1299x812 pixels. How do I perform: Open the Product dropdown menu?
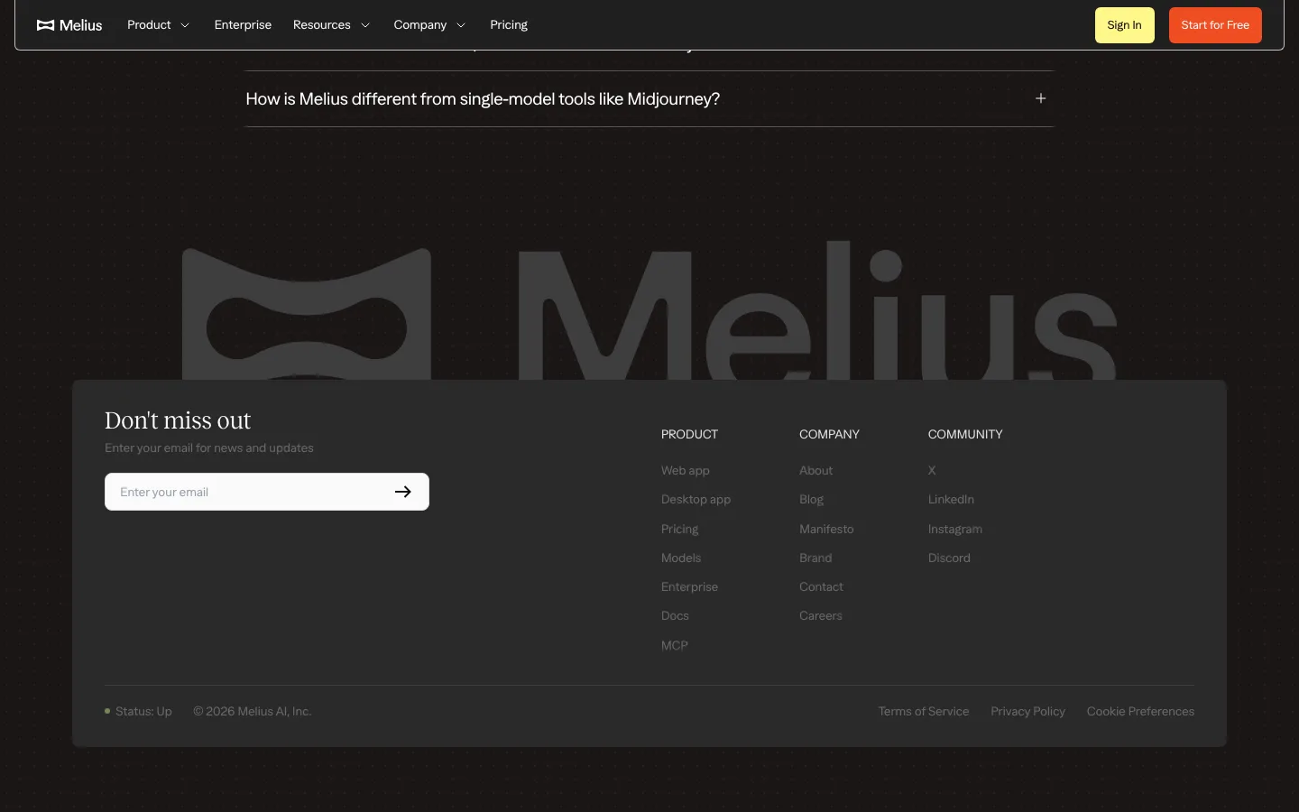click(x=159, y=25)
